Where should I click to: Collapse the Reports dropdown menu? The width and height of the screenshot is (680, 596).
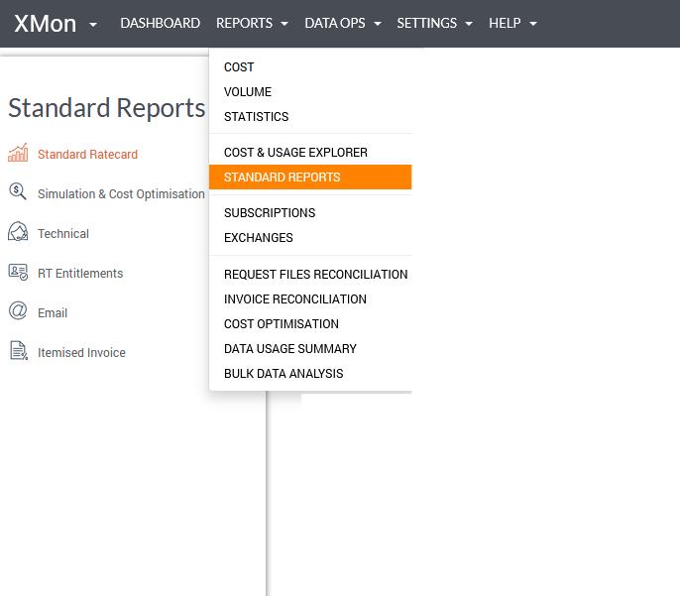pos(252,23)
